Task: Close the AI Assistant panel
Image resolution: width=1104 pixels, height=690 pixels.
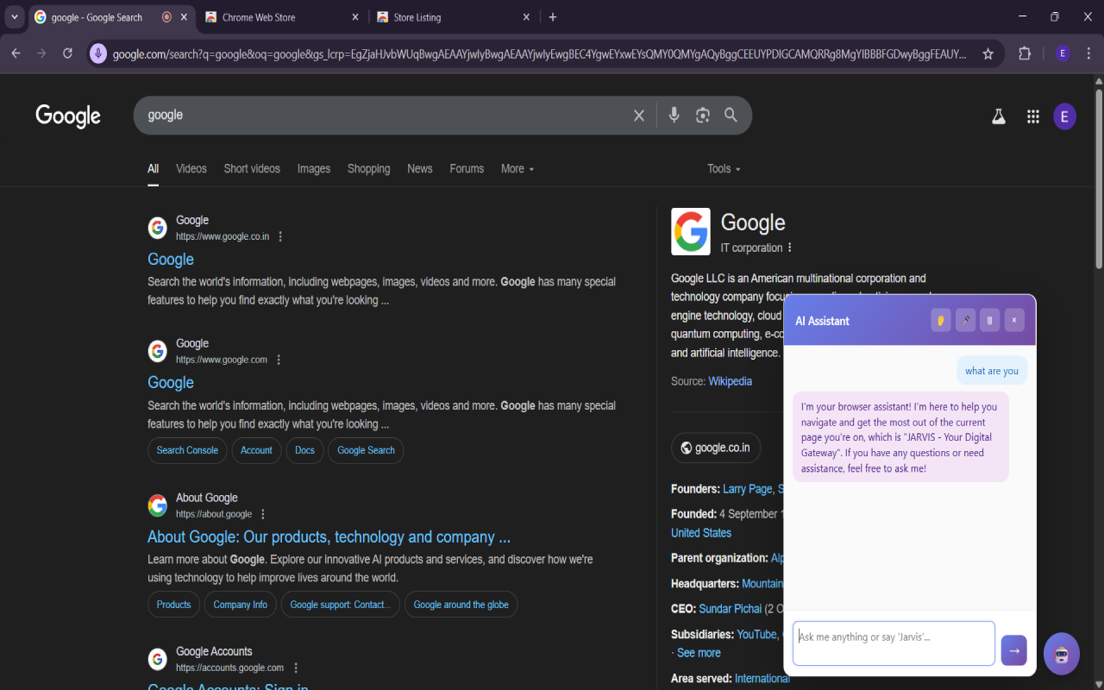Action: (1014, 321)
